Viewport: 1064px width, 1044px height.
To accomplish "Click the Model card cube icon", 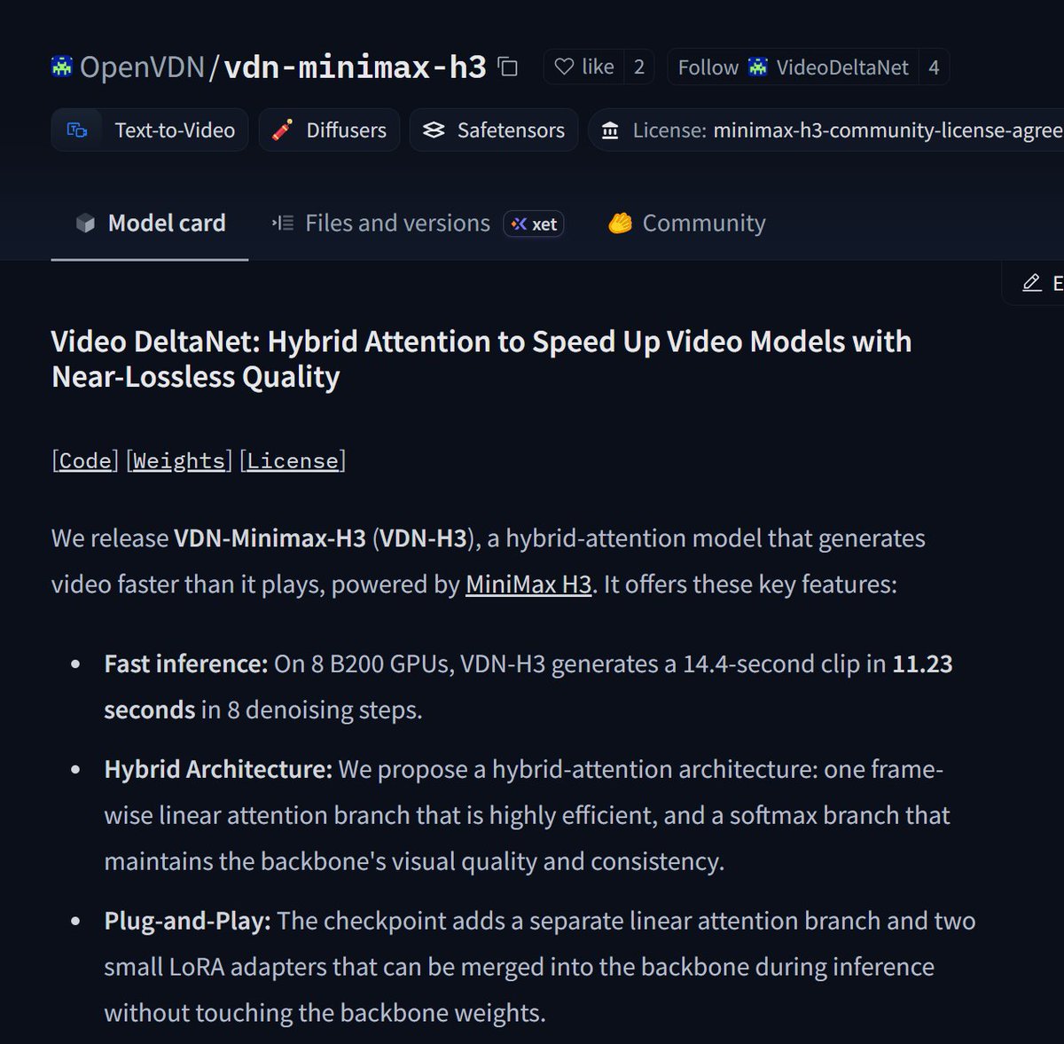I will point(85,224).
